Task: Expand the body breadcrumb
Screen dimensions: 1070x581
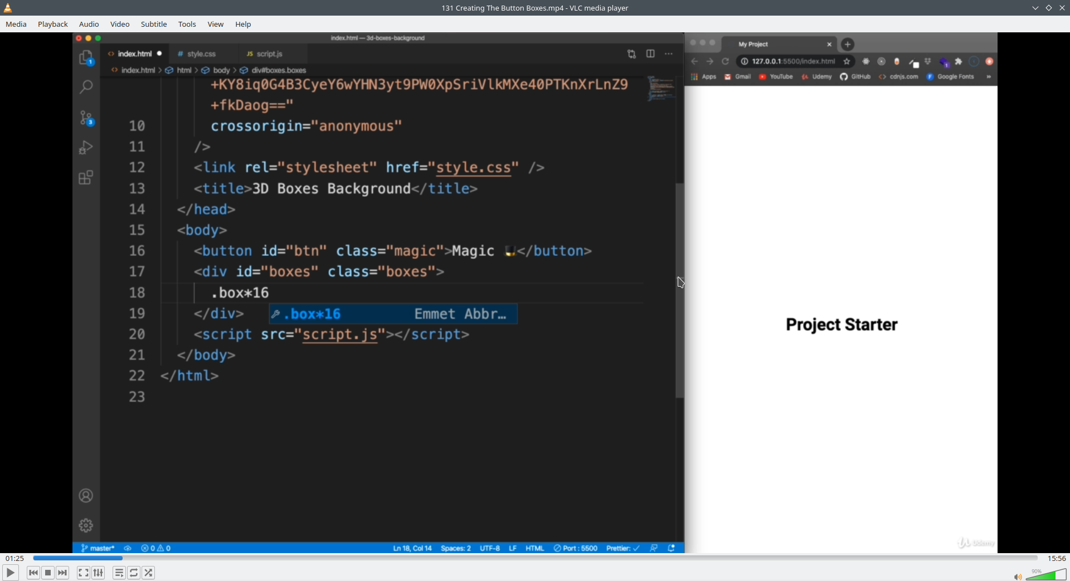Action: click(x=216, y=70)
